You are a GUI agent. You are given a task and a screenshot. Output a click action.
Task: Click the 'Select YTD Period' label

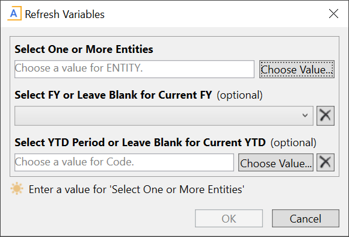(140, 143)
